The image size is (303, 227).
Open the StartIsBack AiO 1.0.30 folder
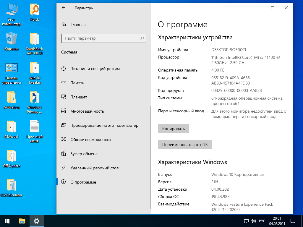pos(34,40)
